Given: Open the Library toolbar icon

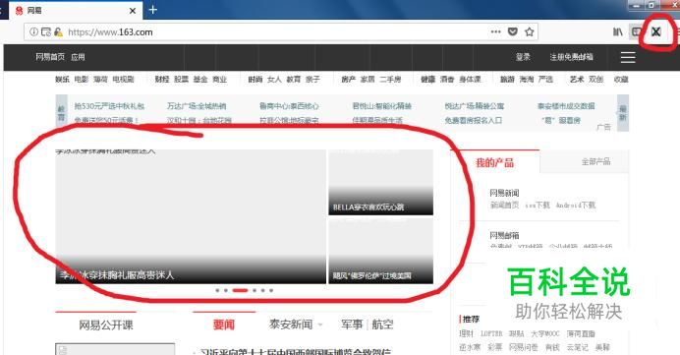Looking at the screenshot, I should pos(617,31).
